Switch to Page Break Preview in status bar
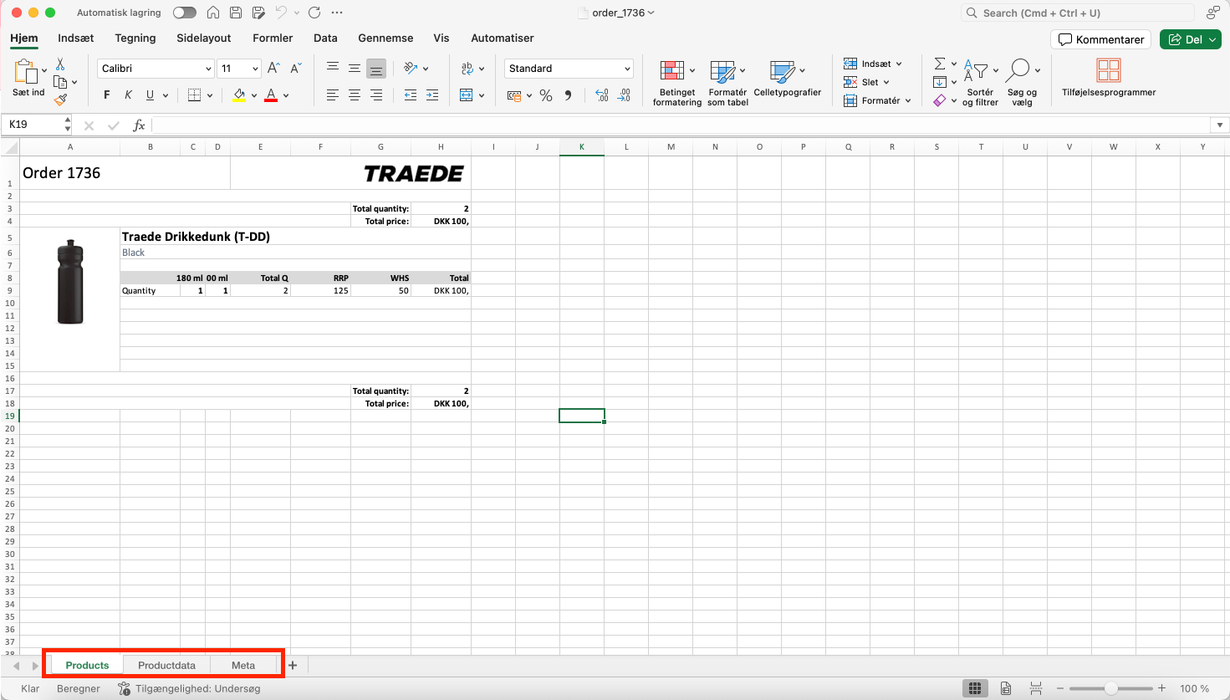This screenshot has width=1230, height=700. coord(1036,688)
